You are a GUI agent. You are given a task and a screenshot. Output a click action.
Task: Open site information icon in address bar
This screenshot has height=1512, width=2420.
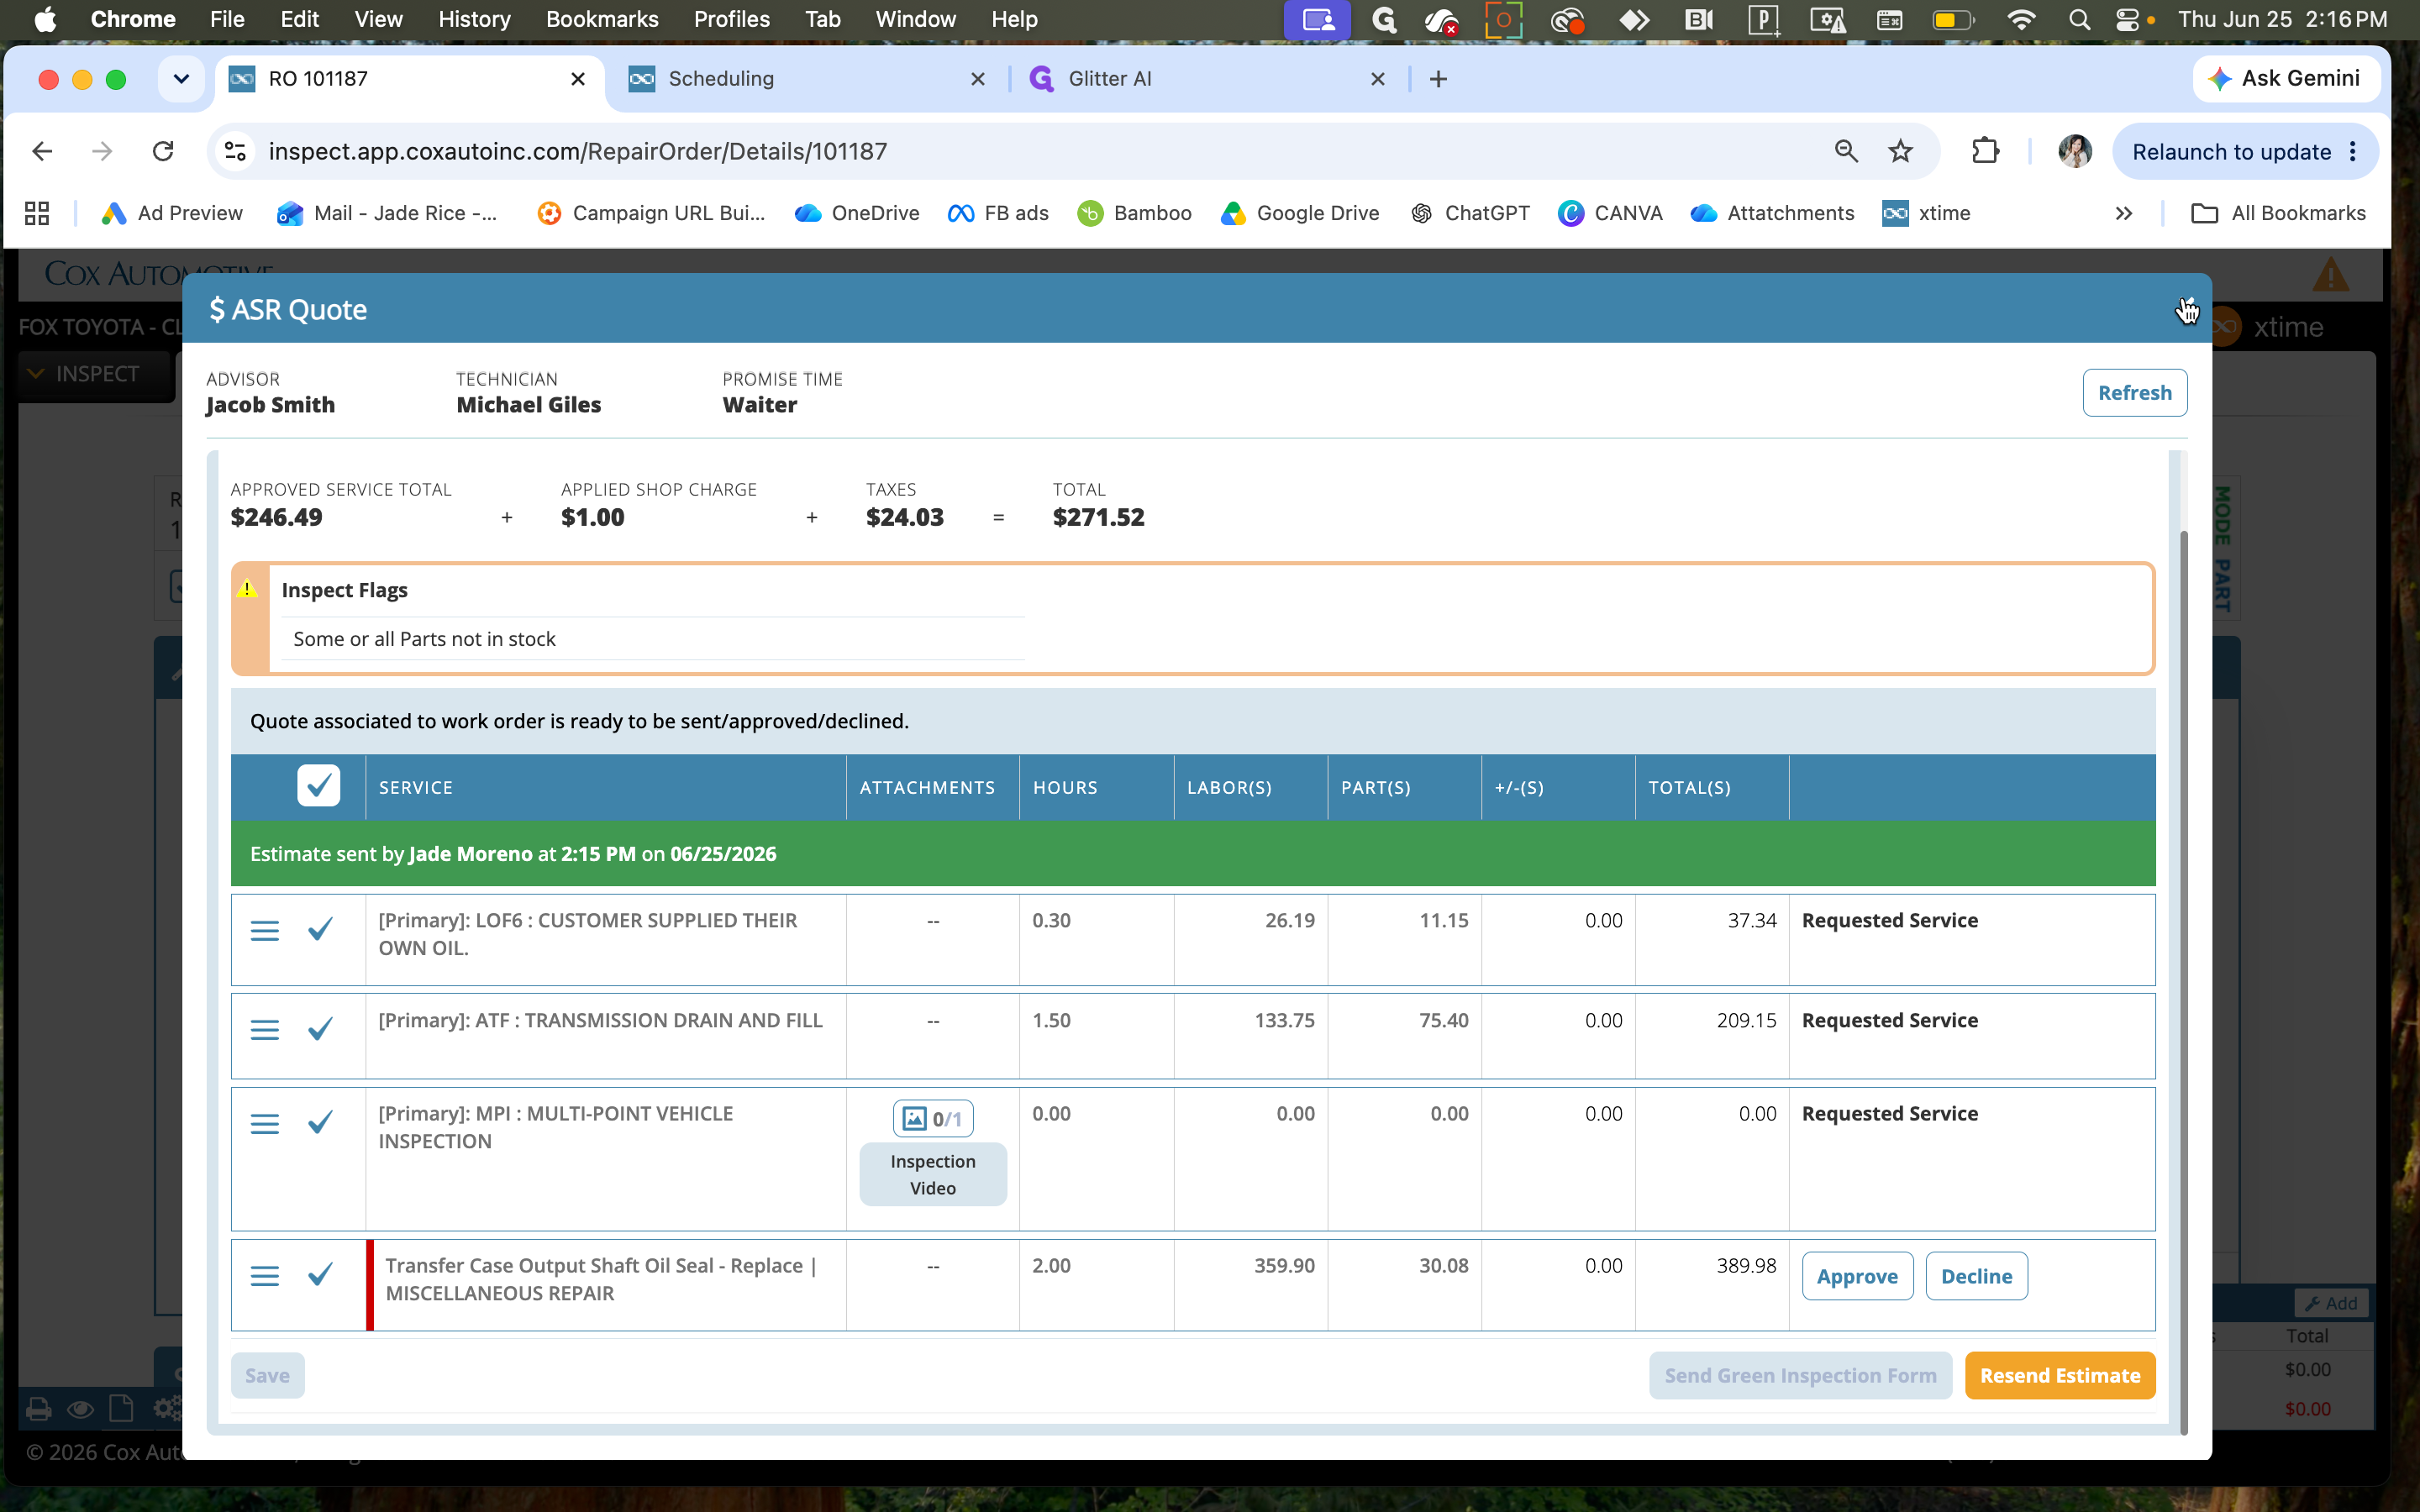[235, 151]
